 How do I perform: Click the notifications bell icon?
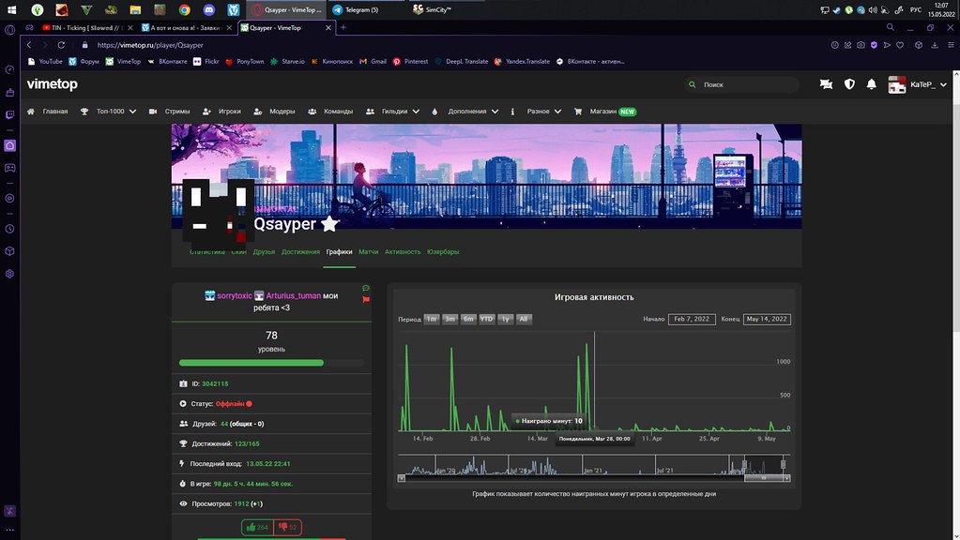point(872,84)
